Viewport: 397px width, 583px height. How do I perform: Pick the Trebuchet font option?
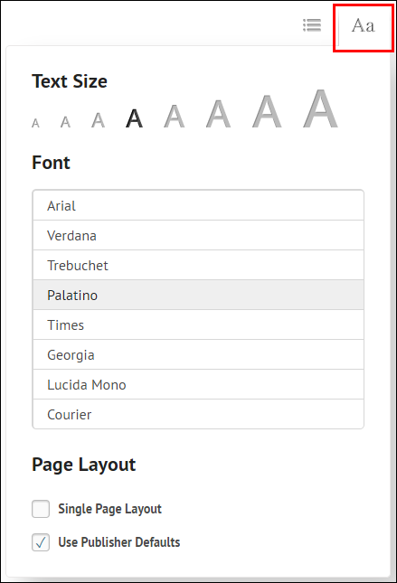tap(198, 265)
